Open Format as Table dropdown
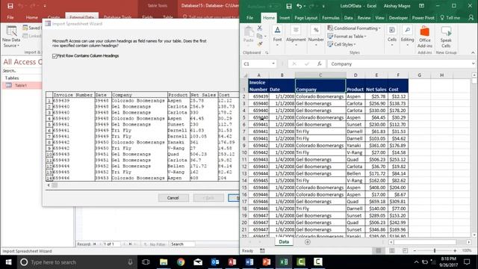The width and height of the screenshot is (478, 269). click(x=347, y=37)
